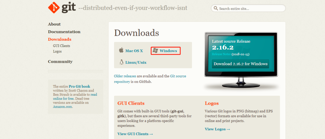This screenshot has height=139, width=325.
Task: Go to Logos sidebar sublink
Action: tap(57, 51)
